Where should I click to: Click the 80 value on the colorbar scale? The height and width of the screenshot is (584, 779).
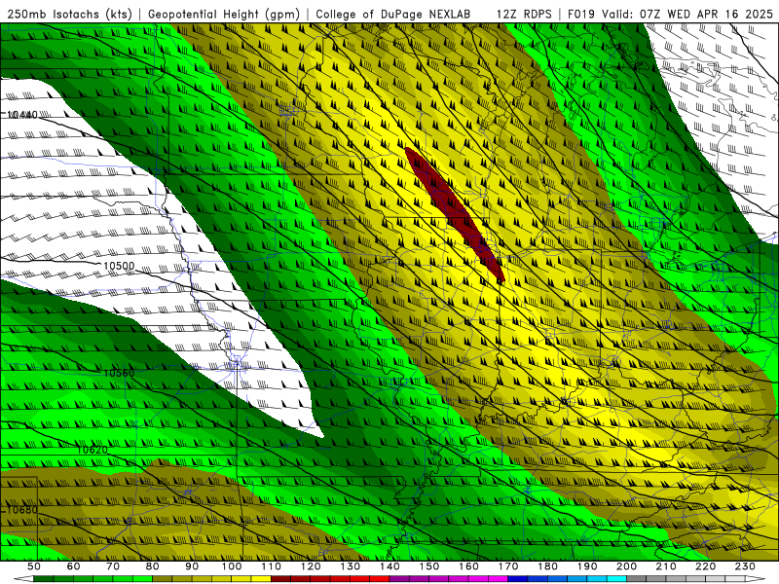[153, 566]
